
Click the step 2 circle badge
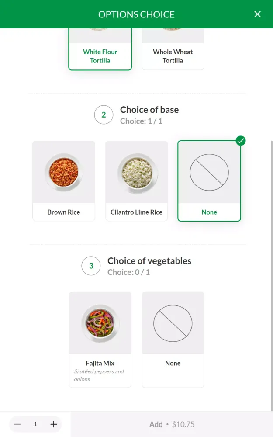[104, 115]
